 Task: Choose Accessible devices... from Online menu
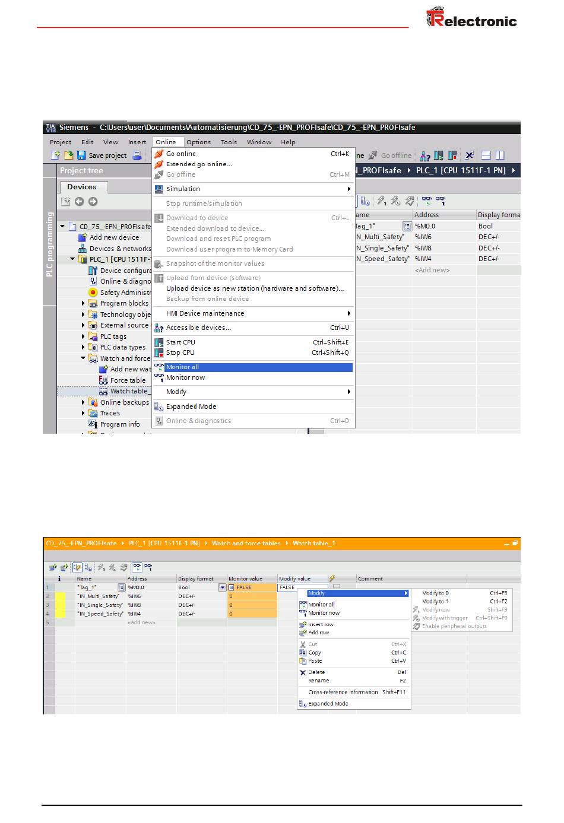click(253, 328)
